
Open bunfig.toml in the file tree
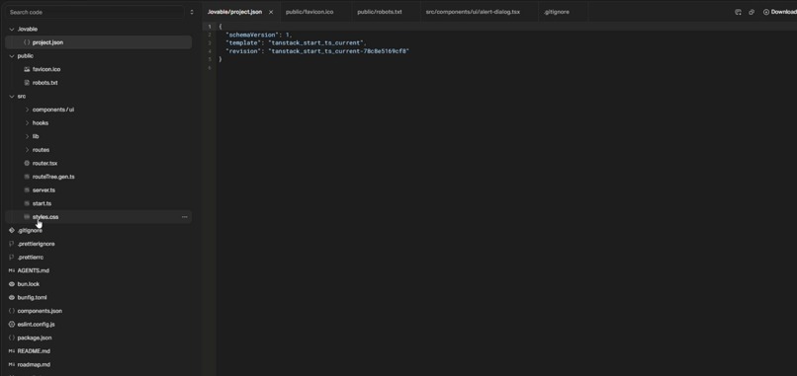[32, 297]
